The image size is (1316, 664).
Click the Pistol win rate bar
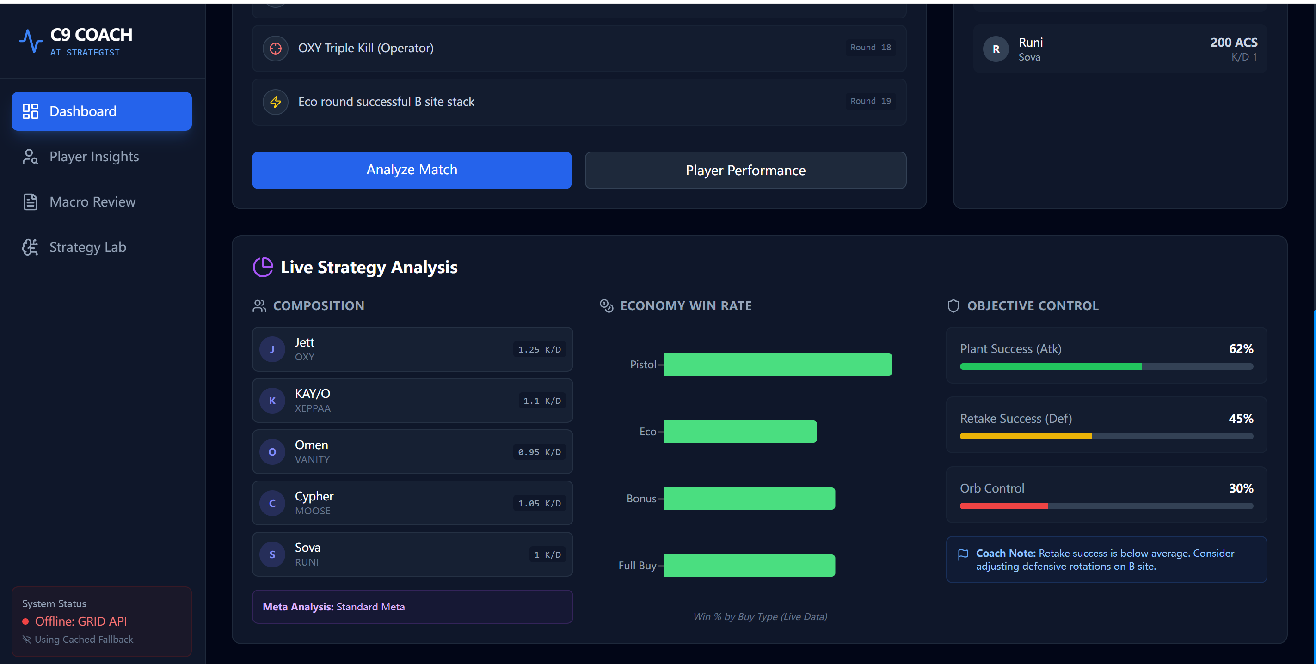tap(778, 365)
